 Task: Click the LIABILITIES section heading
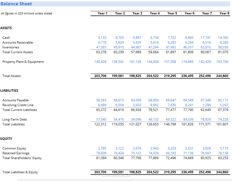[9, 90]
